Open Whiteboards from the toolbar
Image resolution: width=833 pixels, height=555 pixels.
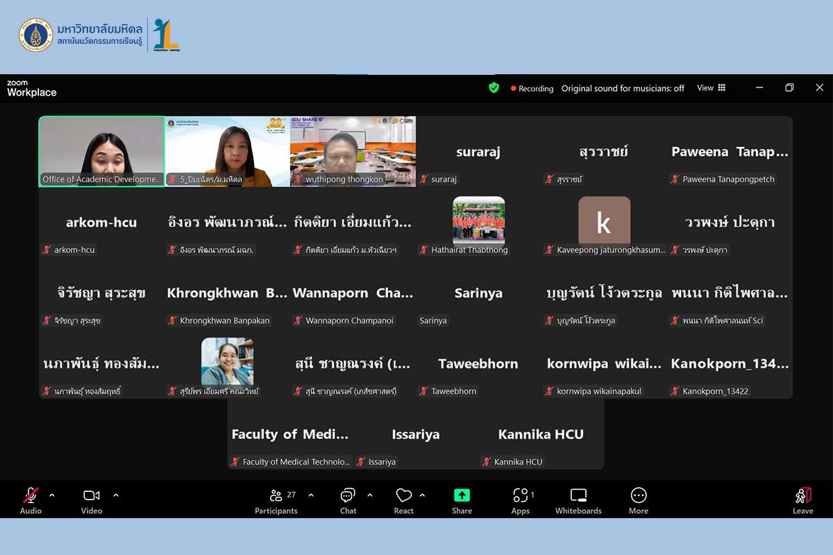pyautogui.click(x=578, y=499)
